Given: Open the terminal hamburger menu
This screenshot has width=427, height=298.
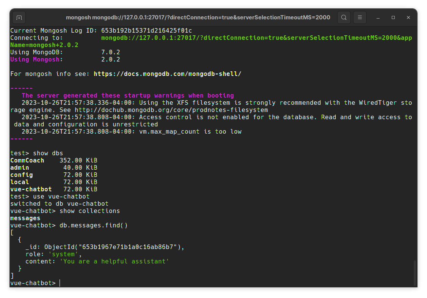Looking at the screenshot, I should tap(360, 17).
